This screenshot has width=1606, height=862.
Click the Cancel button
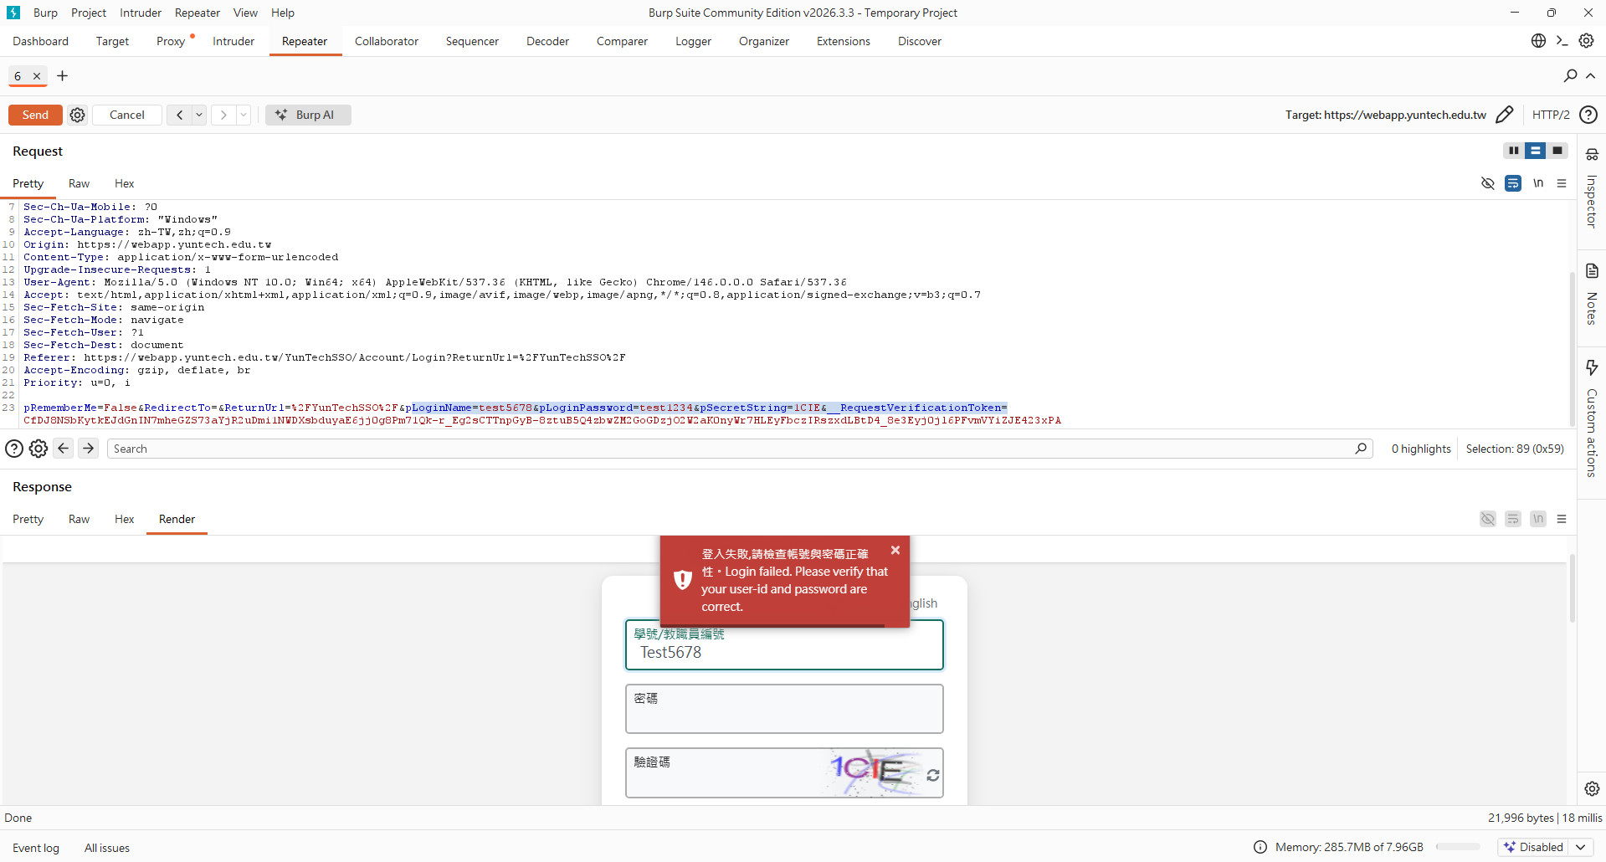(127, 115)
